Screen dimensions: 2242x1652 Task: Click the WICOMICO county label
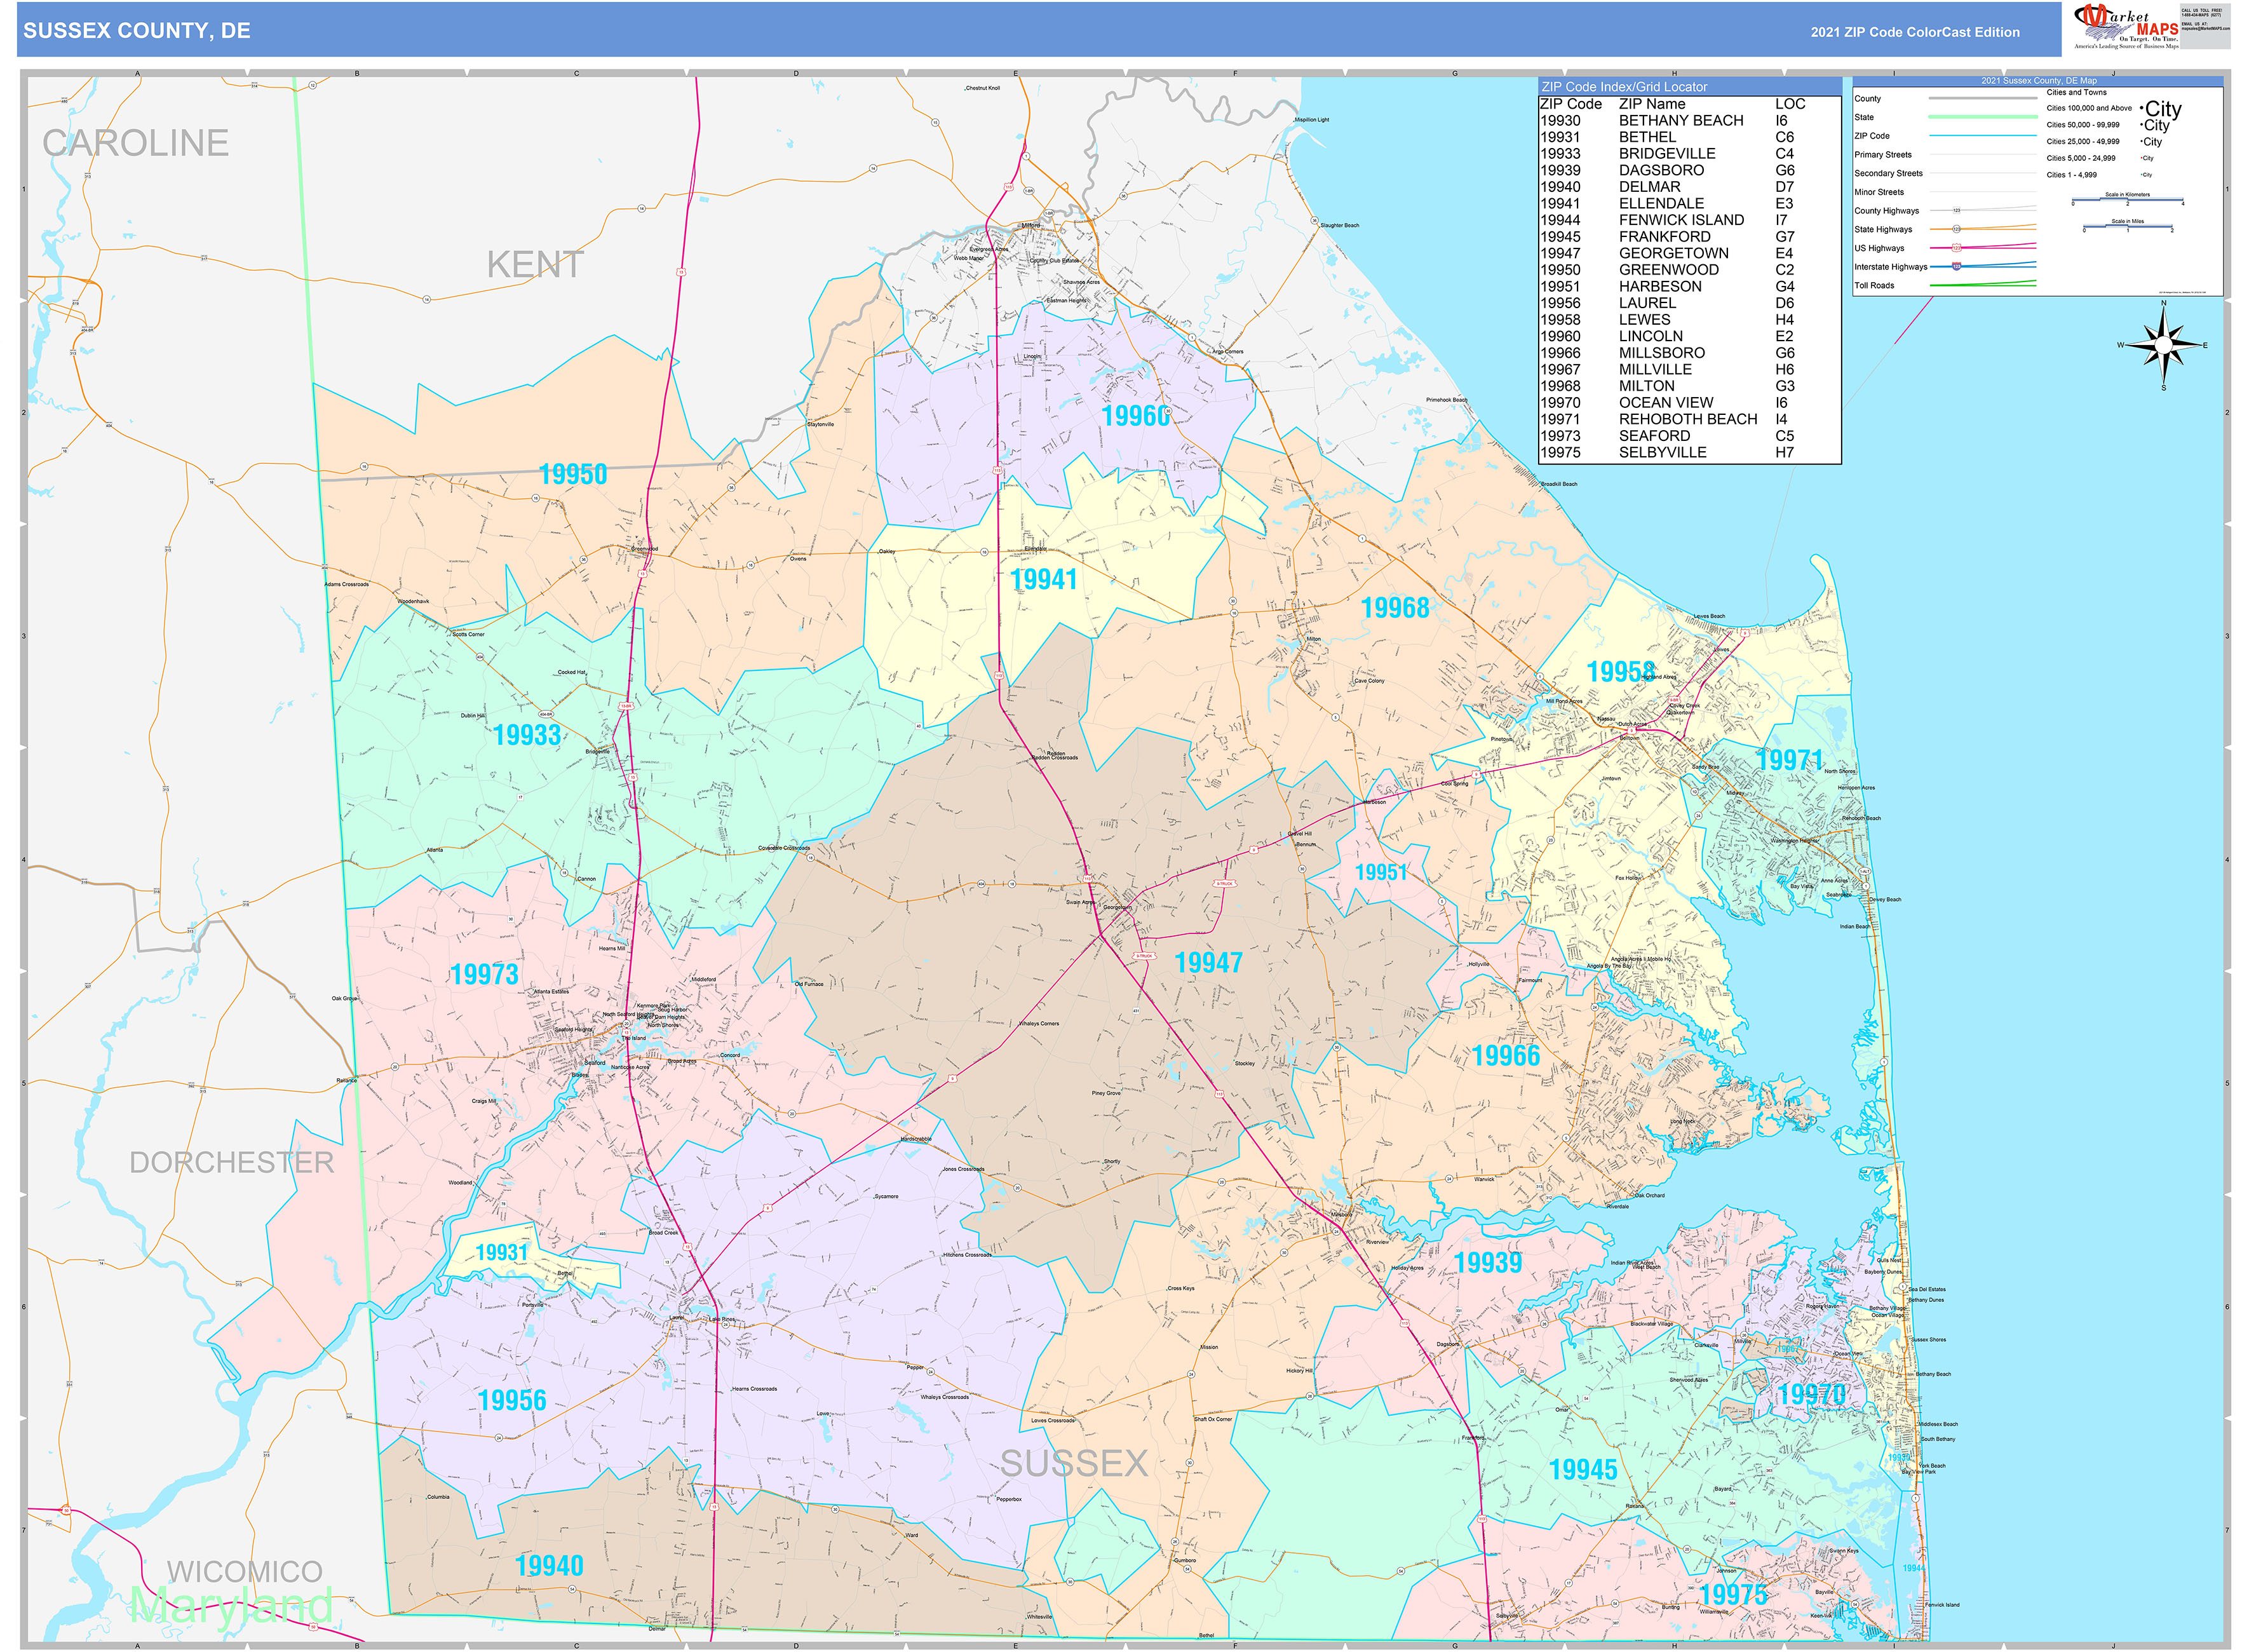(244, 1571)
